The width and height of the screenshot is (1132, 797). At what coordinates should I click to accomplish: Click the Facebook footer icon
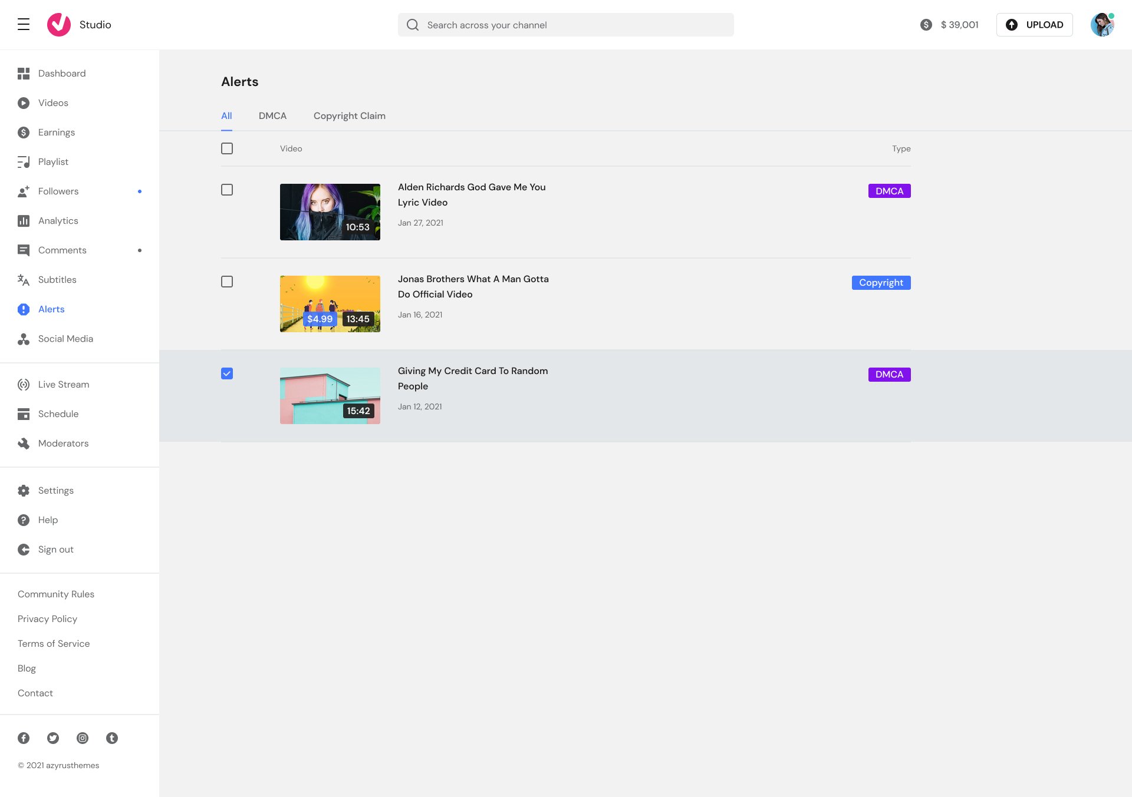[24, 738]
